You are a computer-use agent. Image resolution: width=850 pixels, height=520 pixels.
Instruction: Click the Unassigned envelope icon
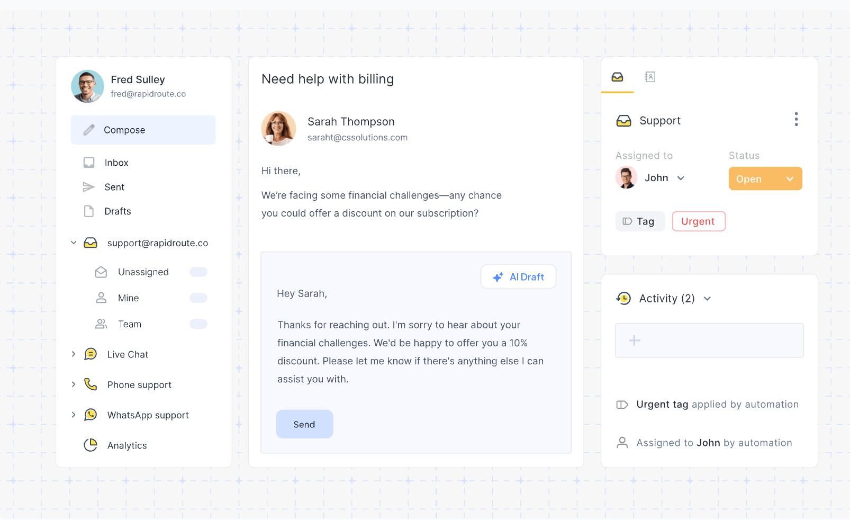click(x=101, y=272)
